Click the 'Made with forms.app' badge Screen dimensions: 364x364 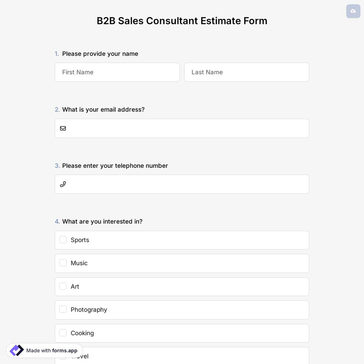(x=44, y=350)
